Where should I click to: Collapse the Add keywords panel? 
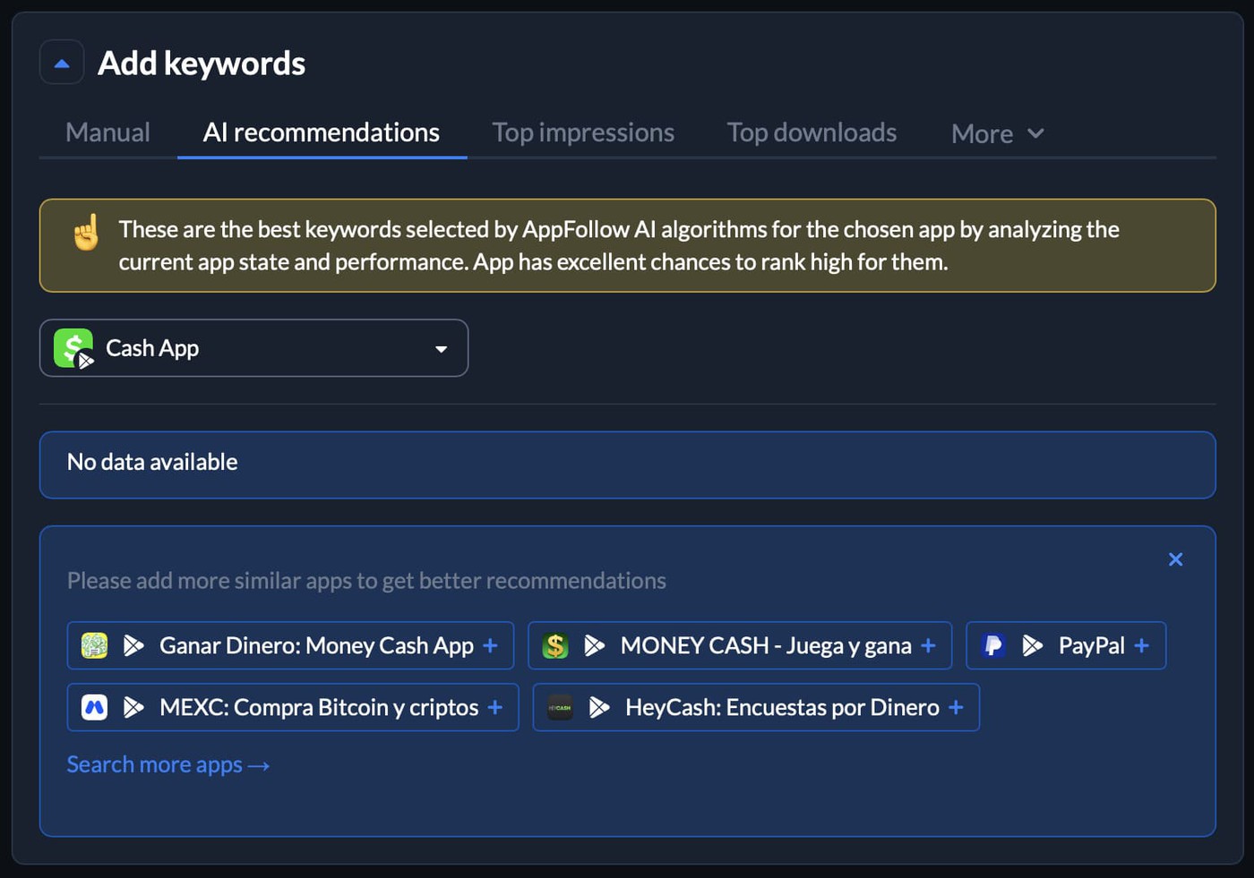pyautogui.click(x=62, y=63)
